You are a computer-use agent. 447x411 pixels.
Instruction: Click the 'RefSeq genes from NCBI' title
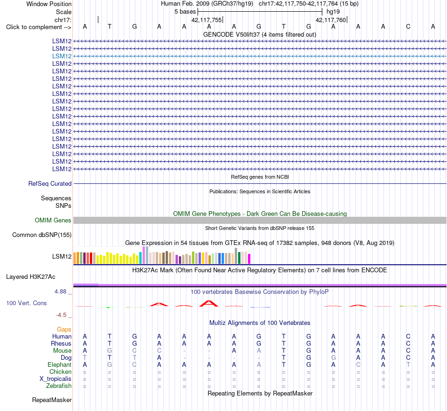tap(260, 177)
